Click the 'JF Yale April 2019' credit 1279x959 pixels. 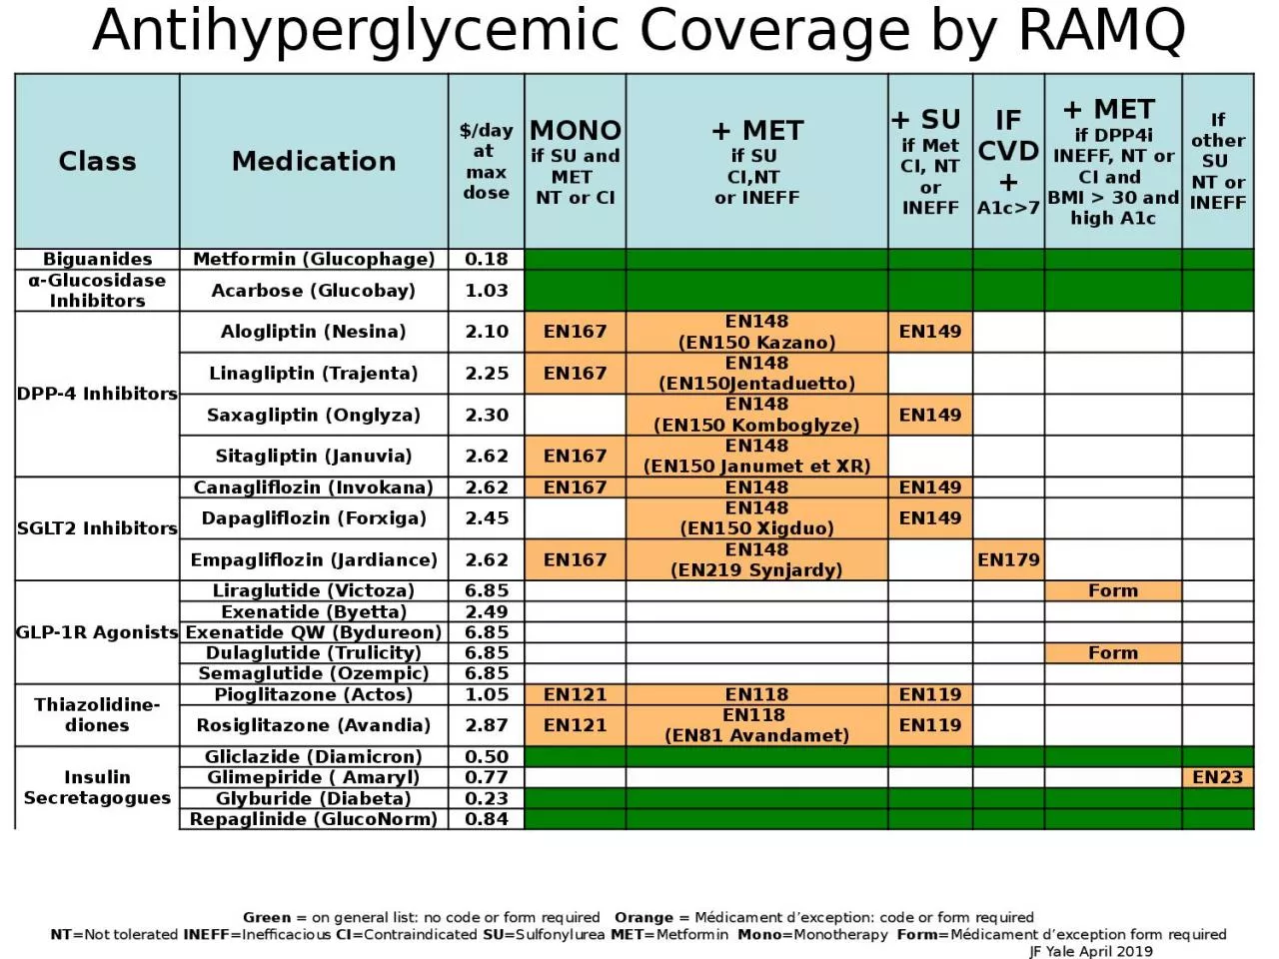[x=1090, y=951]
